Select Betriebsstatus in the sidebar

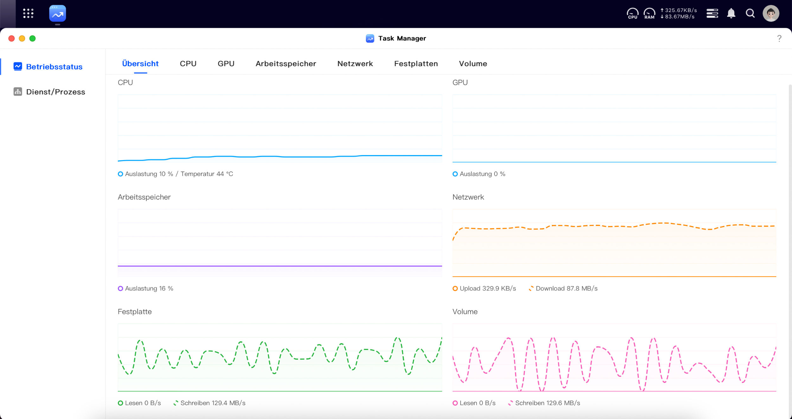coord(48,67)
